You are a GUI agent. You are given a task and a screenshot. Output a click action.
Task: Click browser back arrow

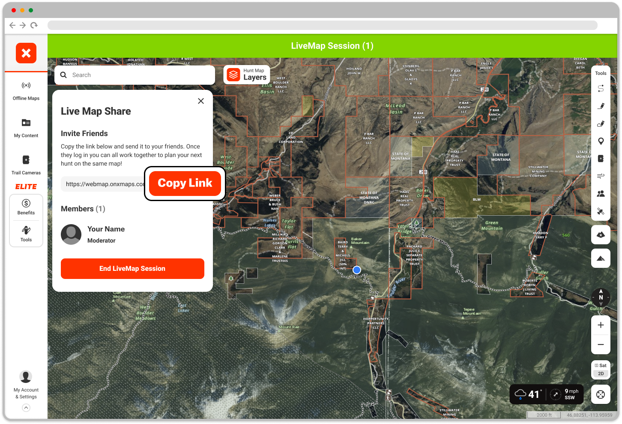tap(12, 25)
